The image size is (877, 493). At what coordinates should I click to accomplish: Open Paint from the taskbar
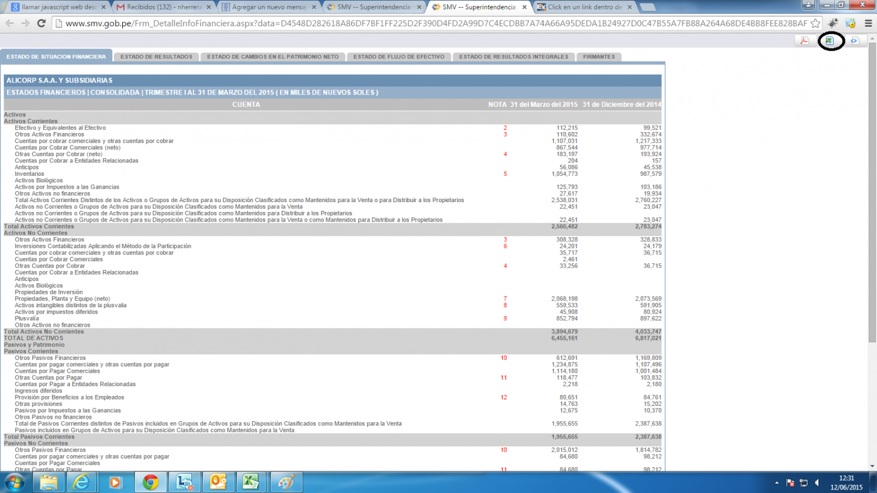pyautogui.click(x=286, y=482)
